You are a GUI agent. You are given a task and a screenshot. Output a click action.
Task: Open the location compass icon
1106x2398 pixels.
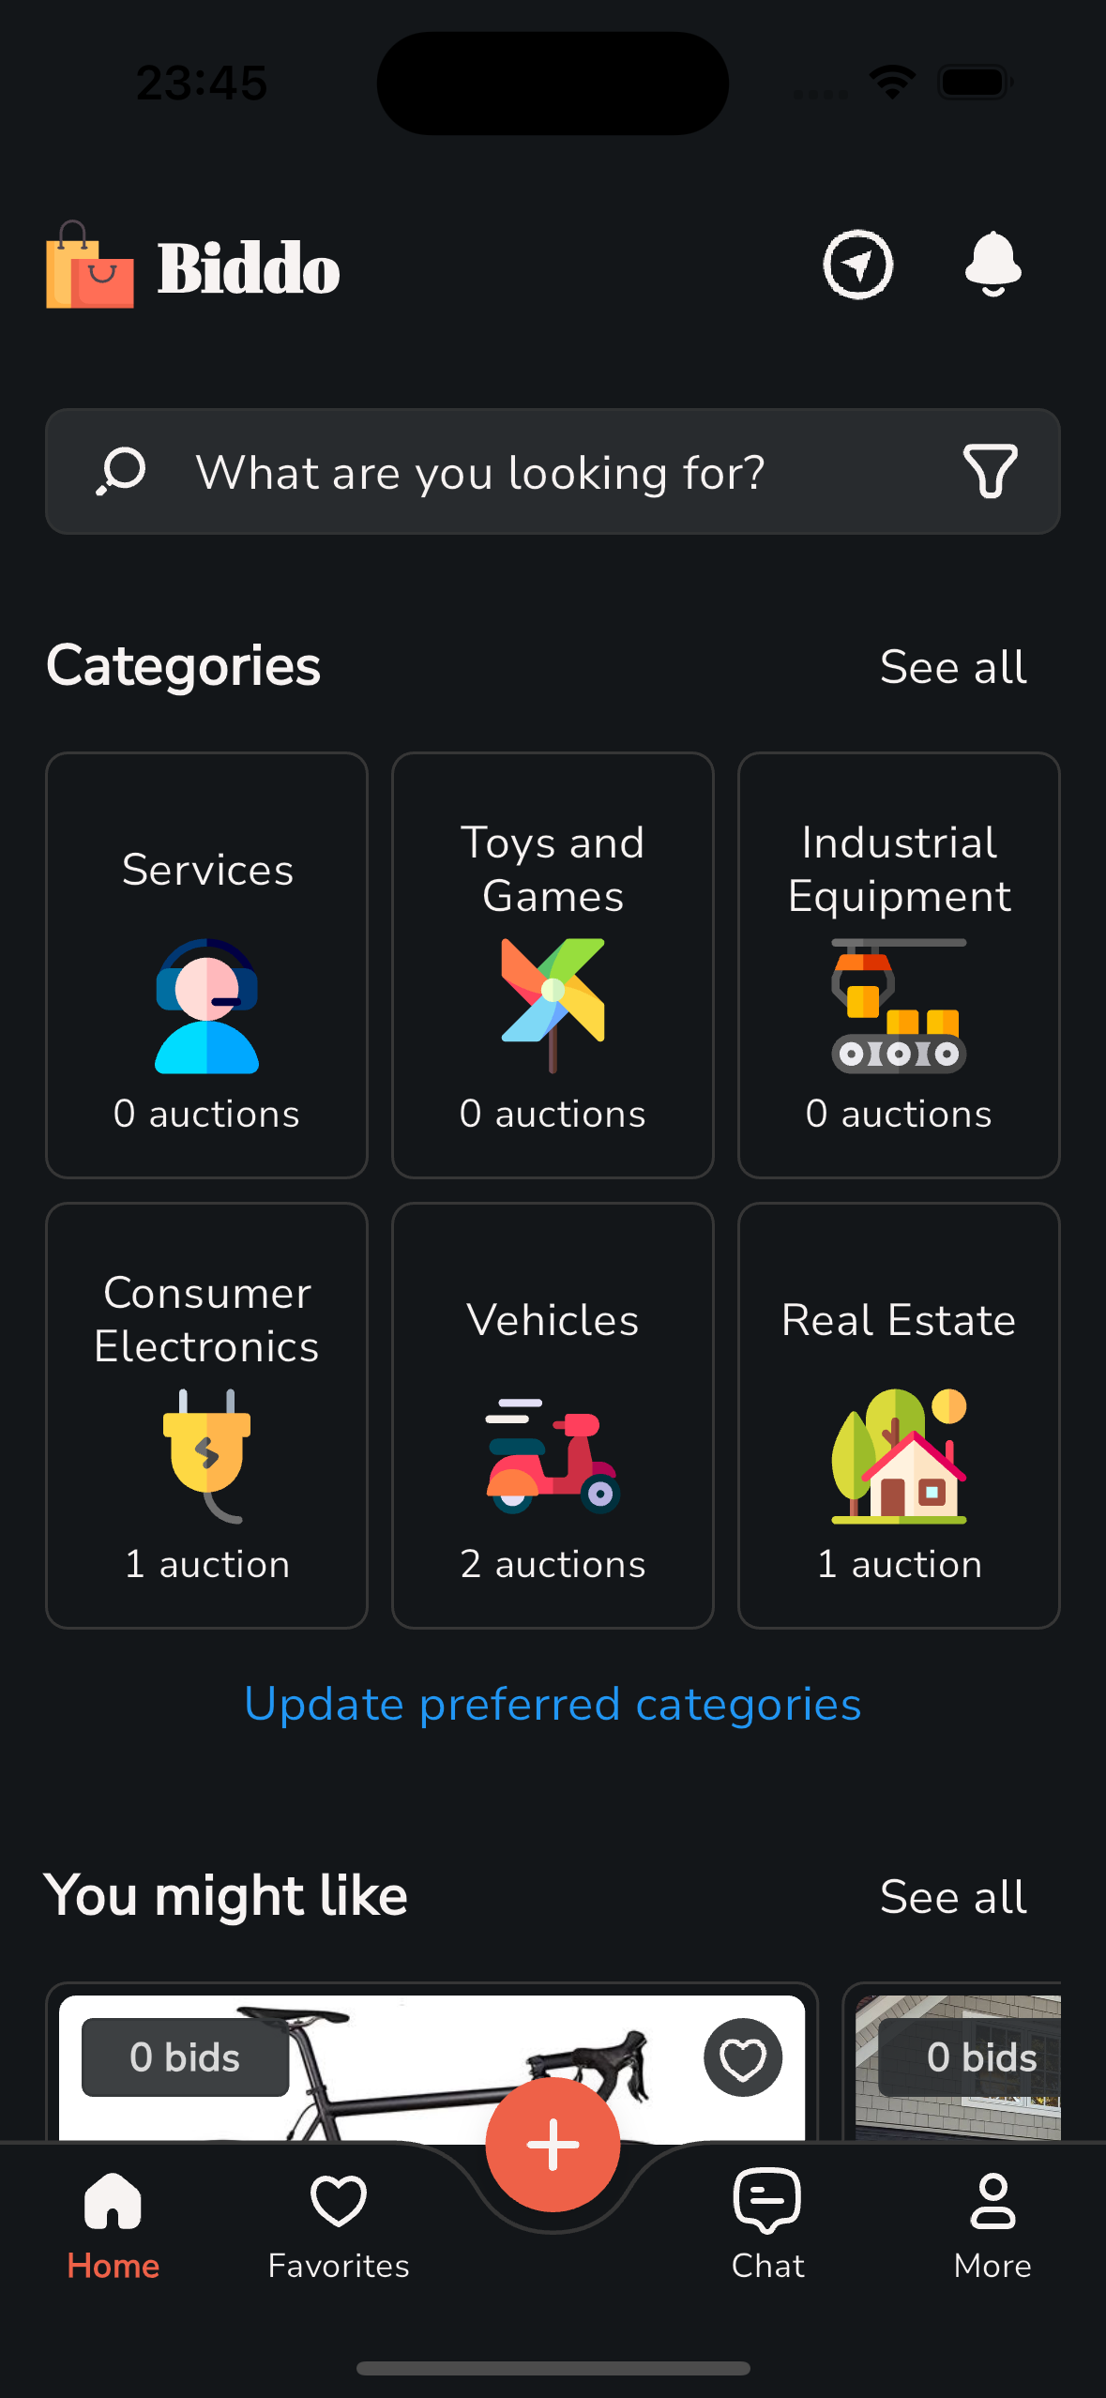click(x=857, y=265)
